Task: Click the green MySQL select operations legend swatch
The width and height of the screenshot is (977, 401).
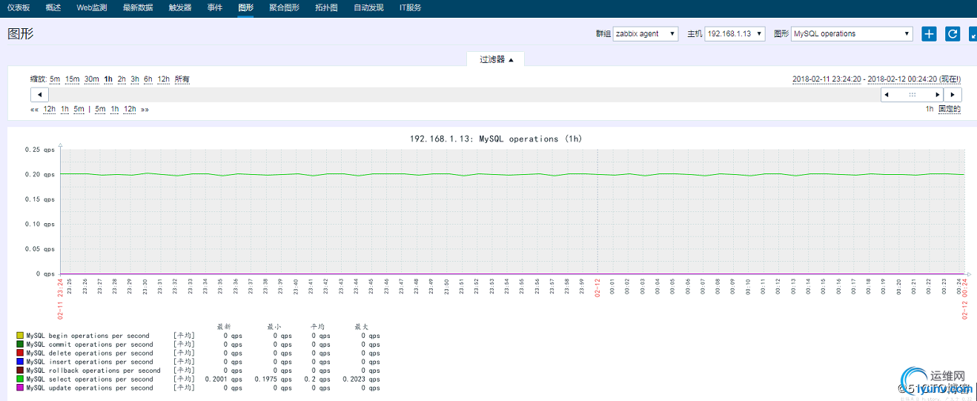Action: [20, 380]
